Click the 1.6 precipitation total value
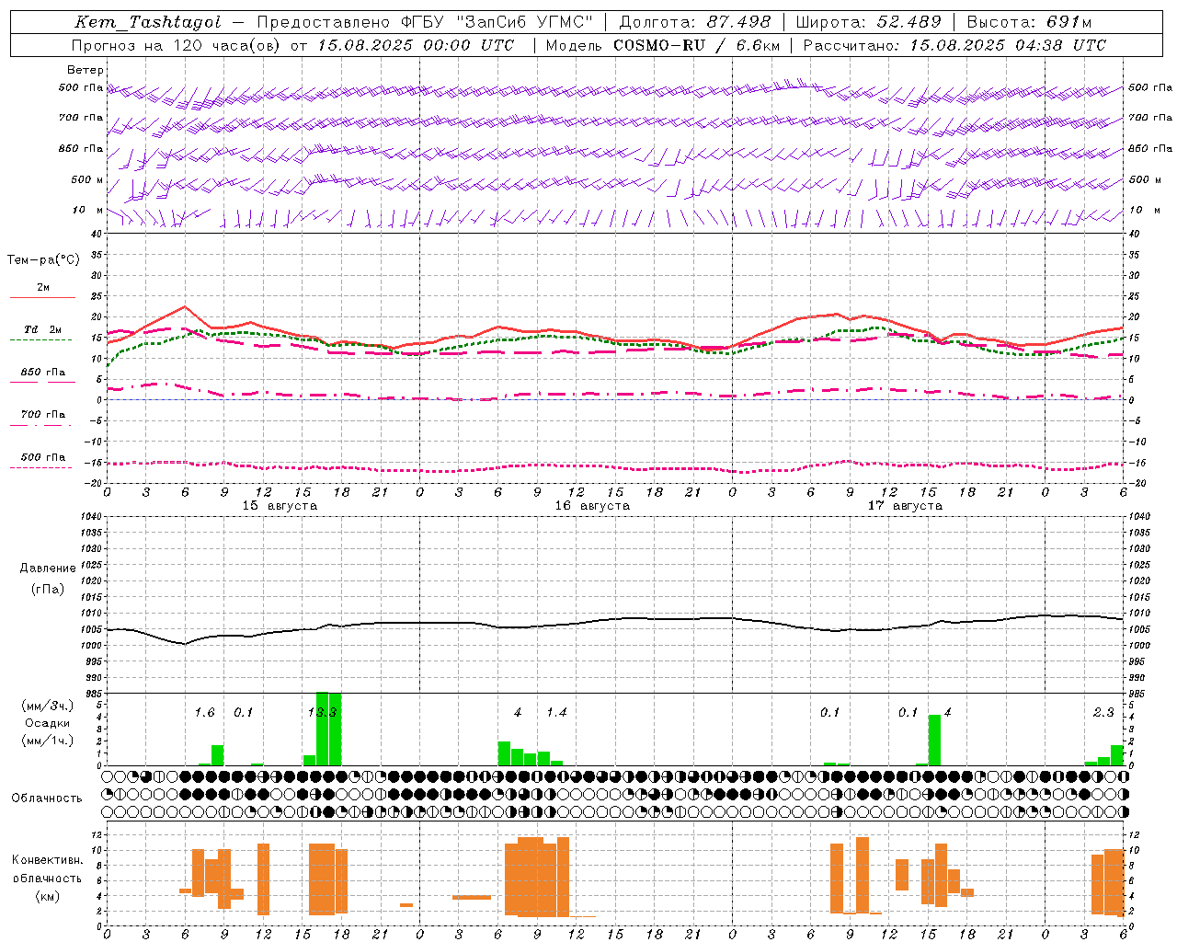 point(204,712)
